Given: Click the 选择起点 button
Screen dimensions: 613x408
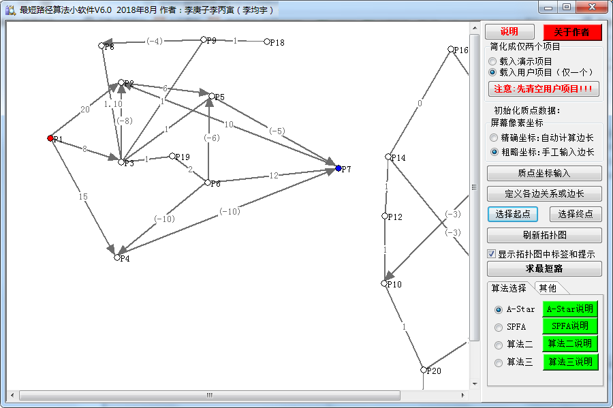Looking at the screenshot, I should [512, 214].
